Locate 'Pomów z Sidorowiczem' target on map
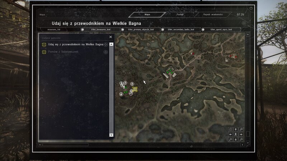The height and width of the screenshot is (161, 287). point(105,52)
